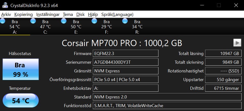Click the next disk arrow button
The width and height of the screenshot is (244, 111).
(x=237, y=43)
